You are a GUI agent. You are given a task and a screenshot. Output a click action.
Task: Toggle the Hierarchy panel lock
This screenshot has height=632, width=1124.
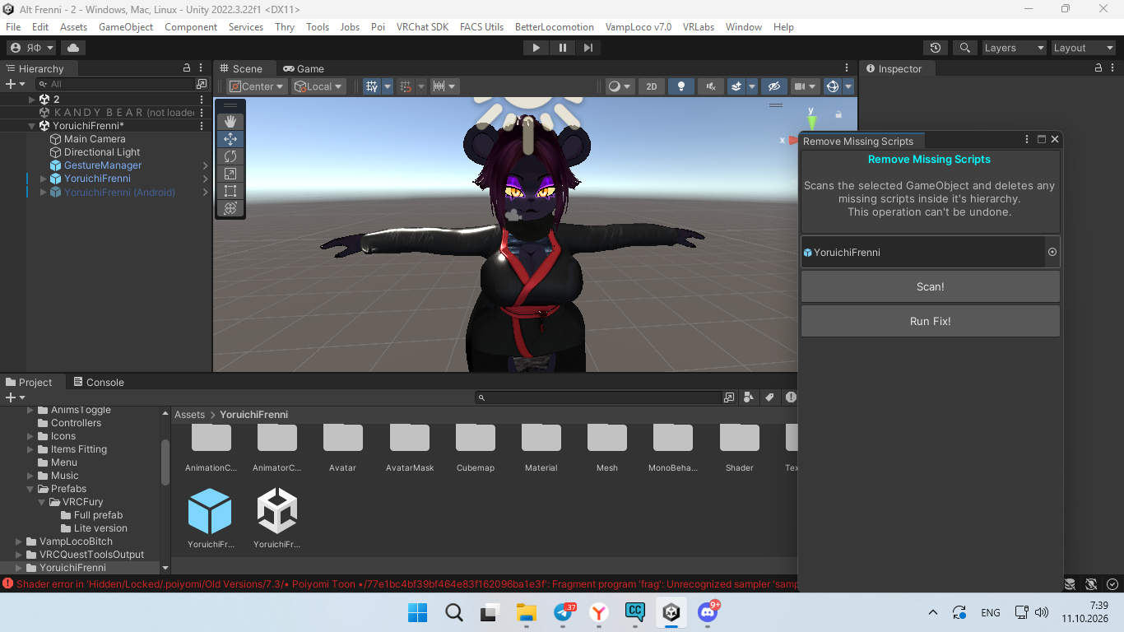tap(187, 68)
